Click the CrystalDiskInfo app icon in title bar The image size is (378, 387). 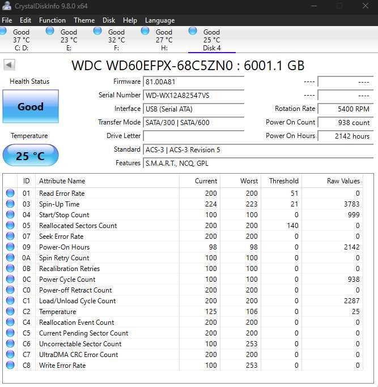pos(6,6)
